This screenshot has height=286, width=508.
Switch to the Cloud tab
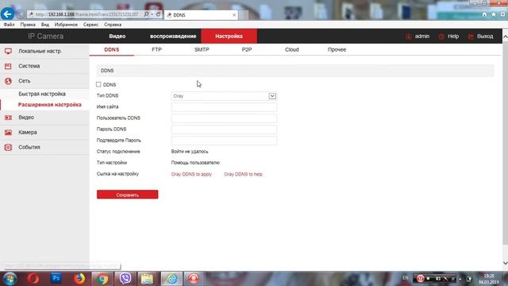pyautogui.click(x=292, y=49)
